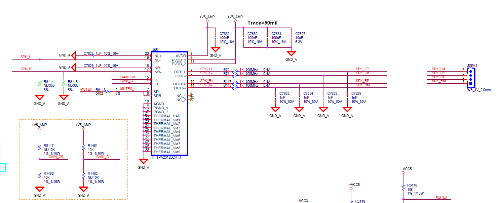Click the C7630 capacitor symbol

[243, 38]
